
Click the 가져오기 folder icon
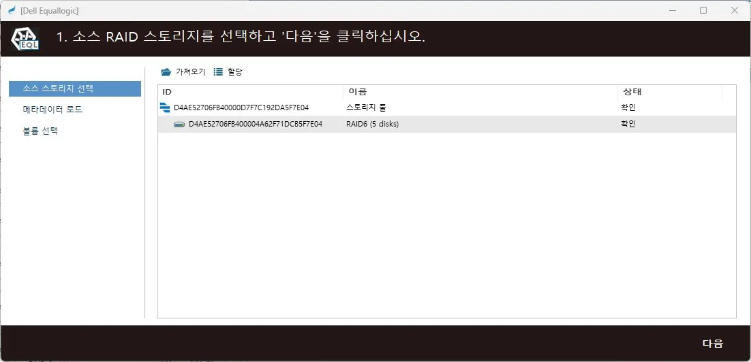tap(166, 72)
